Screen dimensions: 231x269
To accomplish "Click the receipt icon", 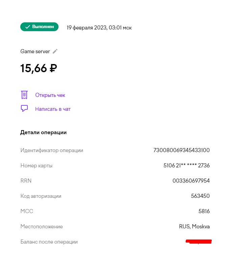I will click(x=24, y=95).
